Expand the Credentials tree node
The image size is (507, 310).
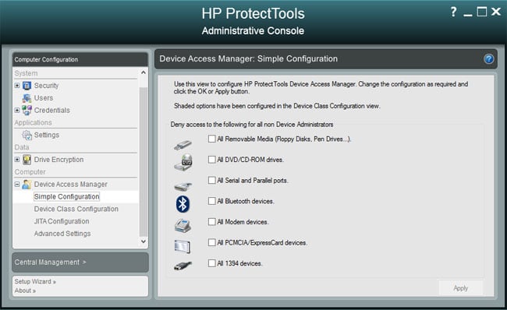pos(17,110)
